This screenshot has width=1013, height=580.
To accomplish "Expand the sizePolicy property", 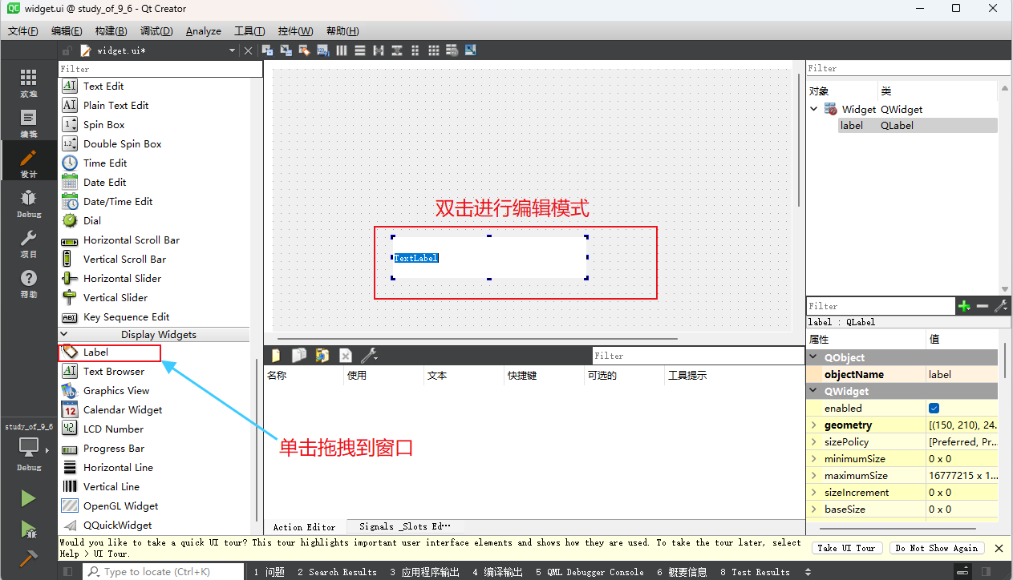I will (814, 442).
